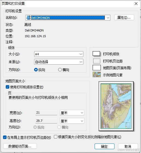
Task: Click the 离线 status text
Action: (x=28, y=25)
